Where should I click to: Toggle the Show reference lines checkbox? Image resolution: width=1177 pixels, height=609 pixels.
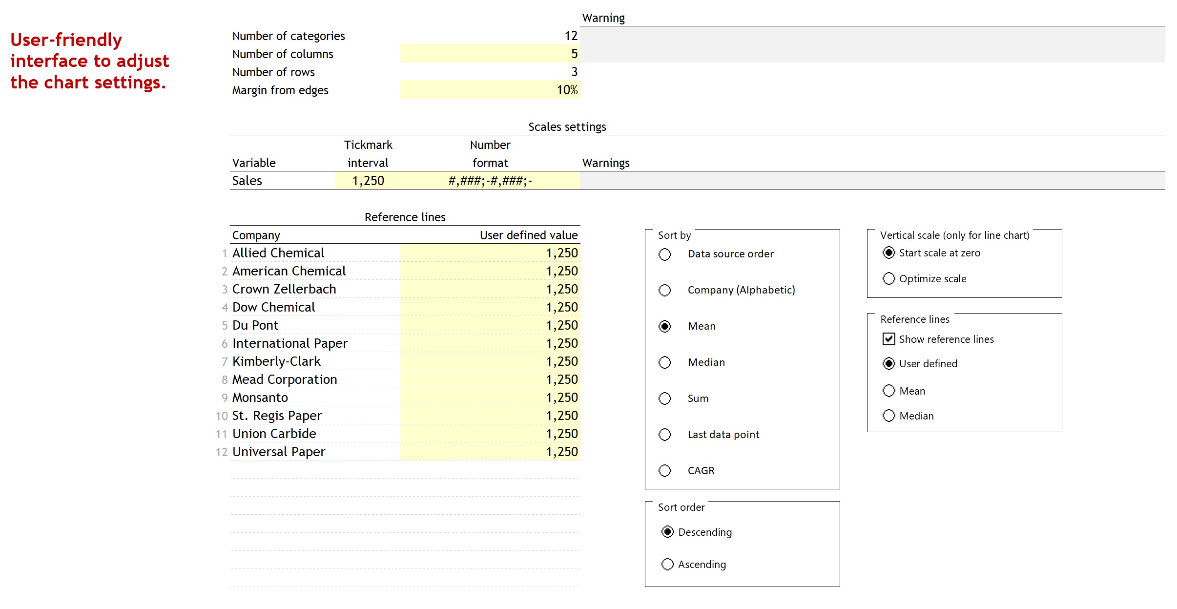pos(889,339)
